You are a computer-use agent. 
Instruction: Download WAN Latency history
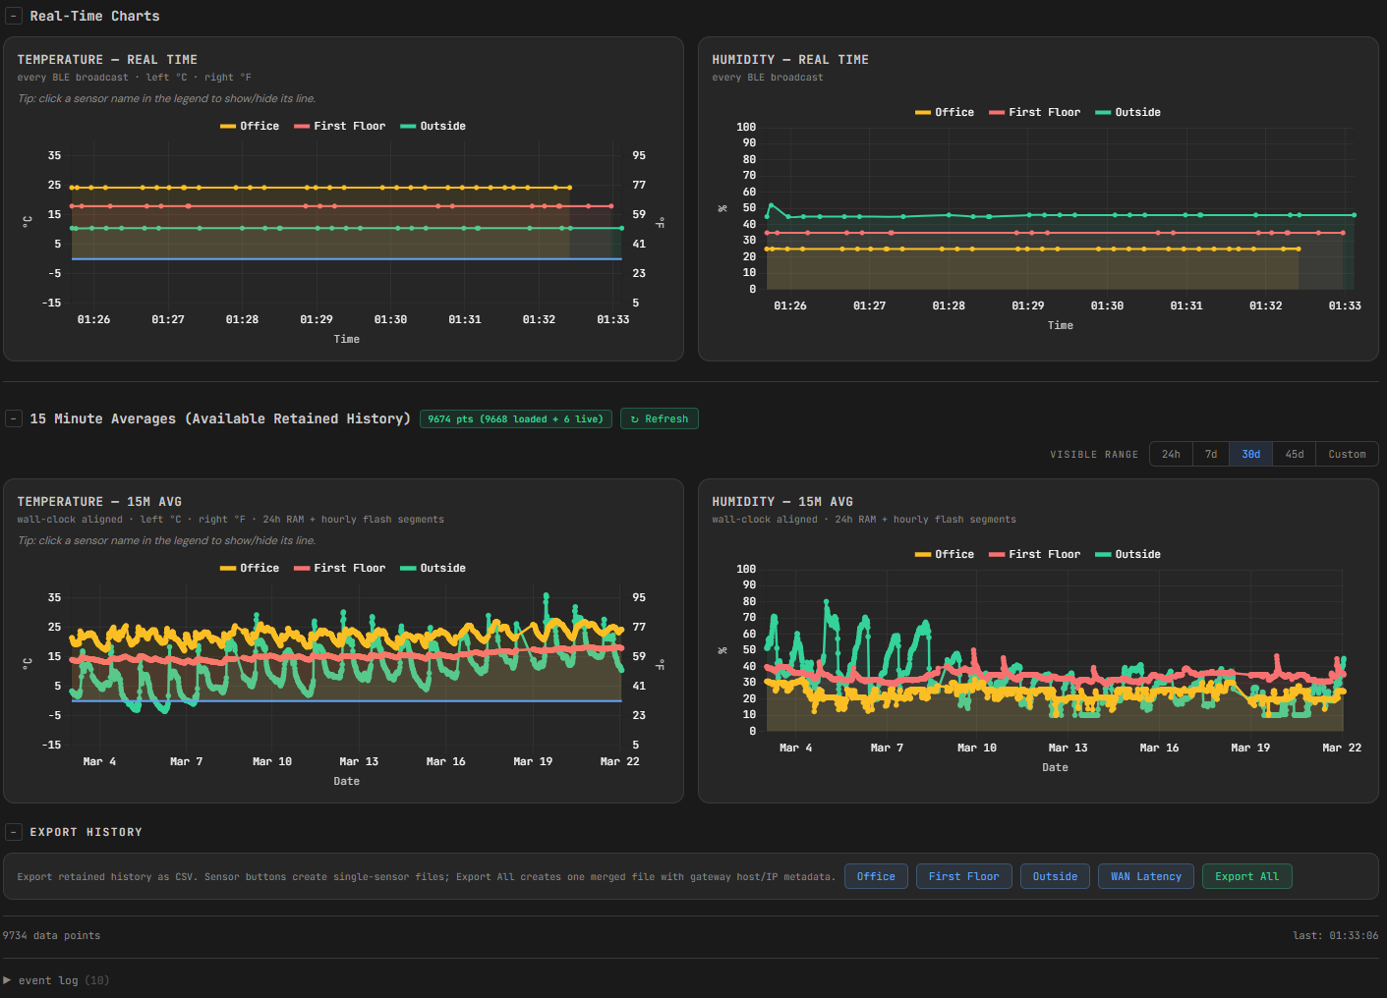(x=1145, y=876)
